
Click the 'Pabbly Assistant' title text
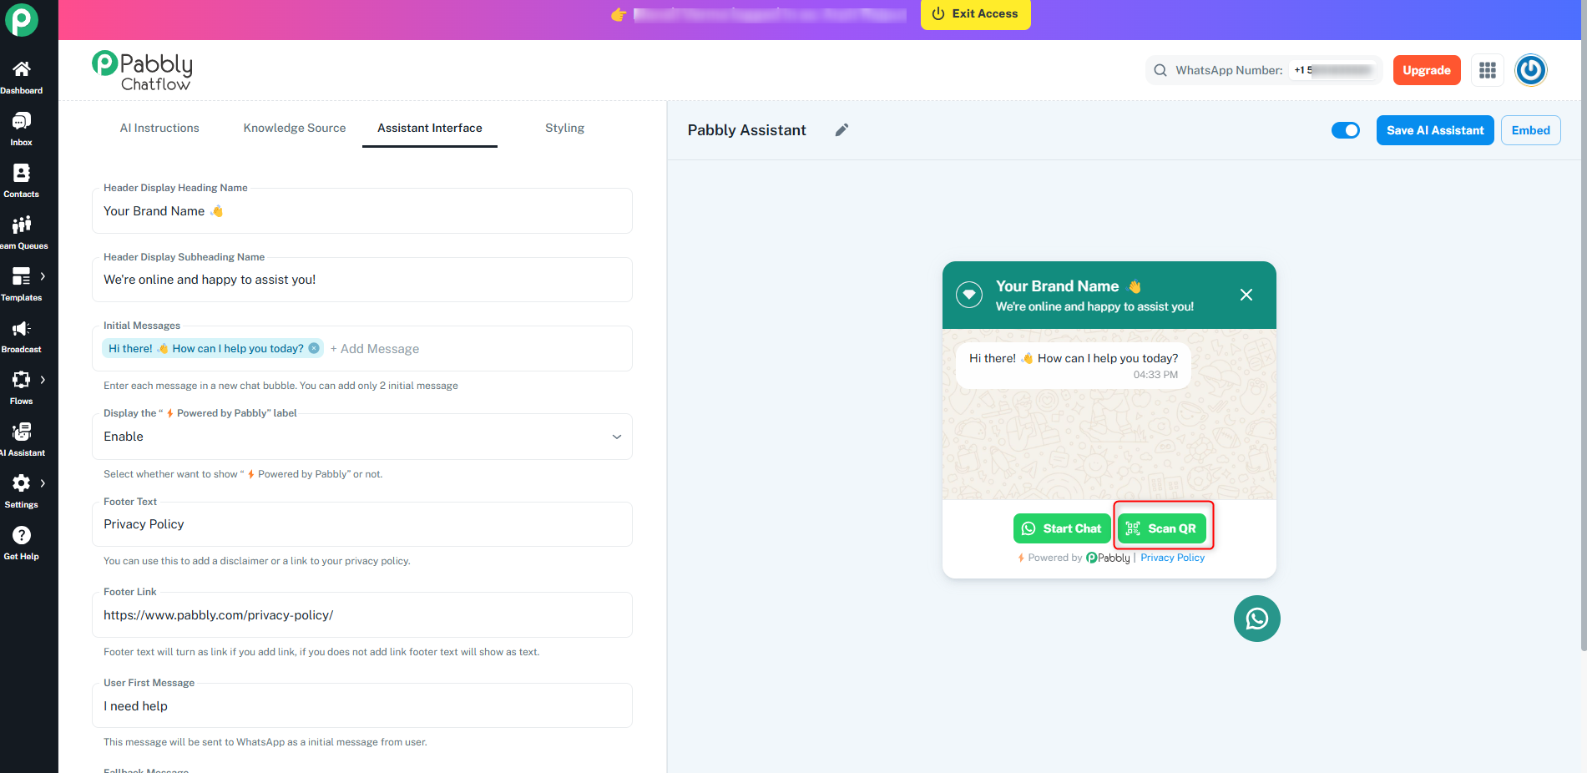[x=746, y=130]
